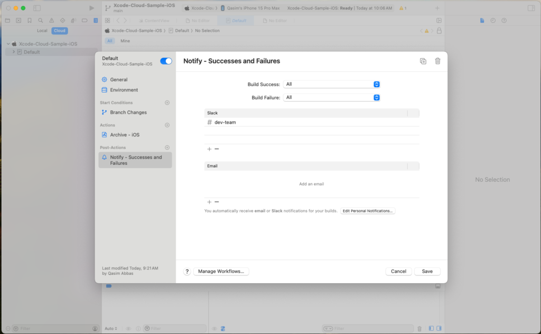Show the File inspector icon
Screen dimensions: 541x334
(x=482, y=21)
